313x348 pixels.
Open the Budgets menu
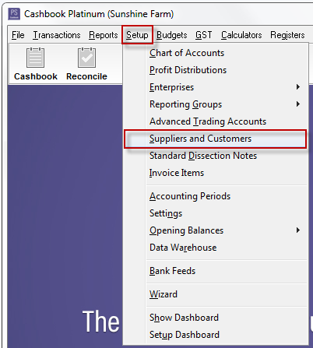point(171,35)
